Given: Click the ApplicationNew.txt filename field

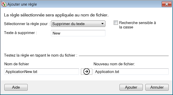Looking at the screenshot, I should 42,72.
